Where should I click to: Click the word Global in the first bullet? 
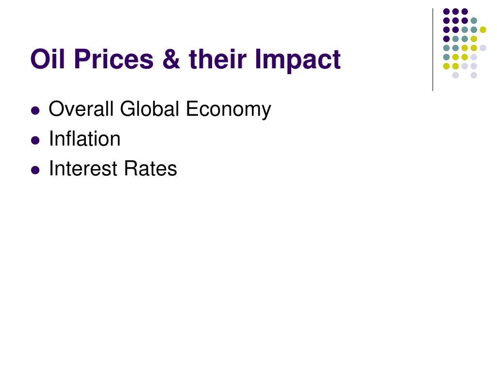click(149, 109)
